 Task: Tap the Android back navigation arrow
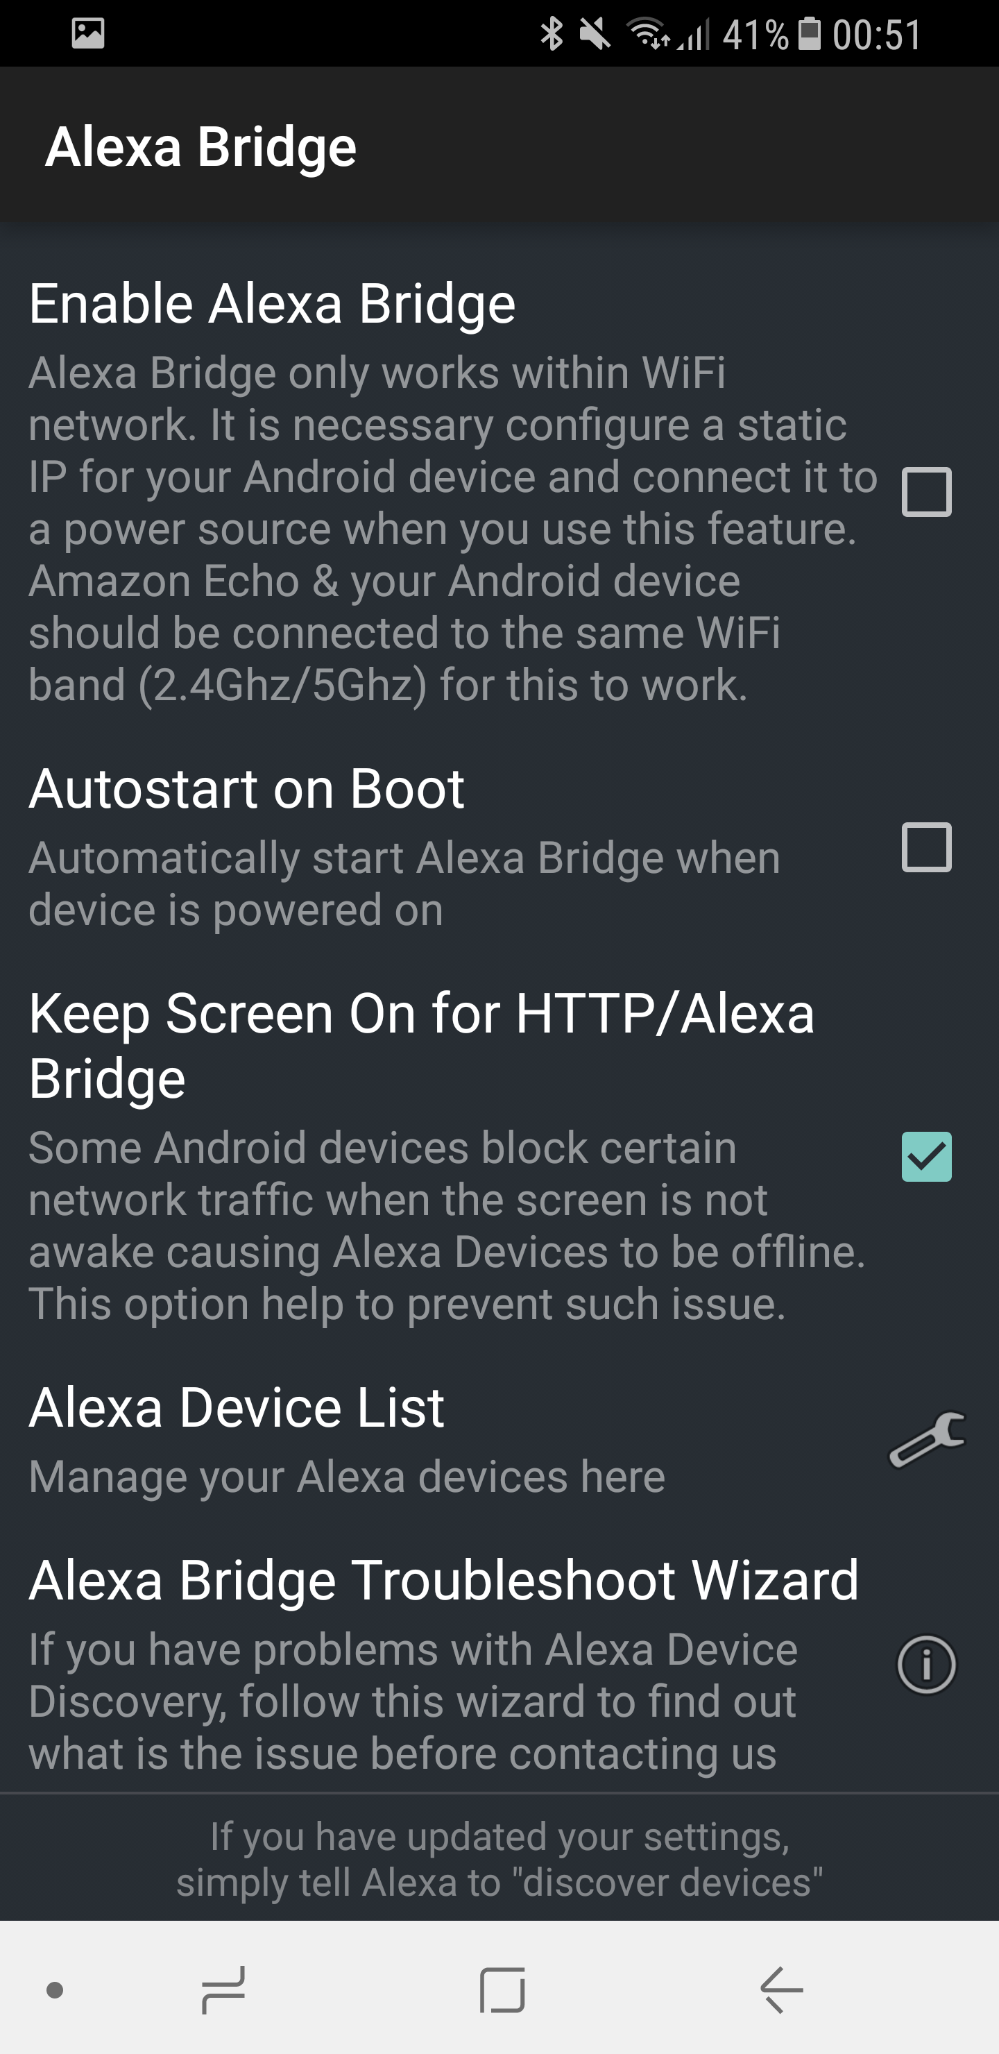(781, 1989)
